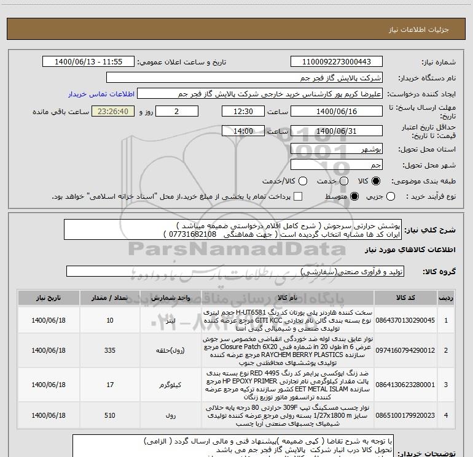Click the تعداد / مقدار column header

pyautogui.click(x=110, y=298)
